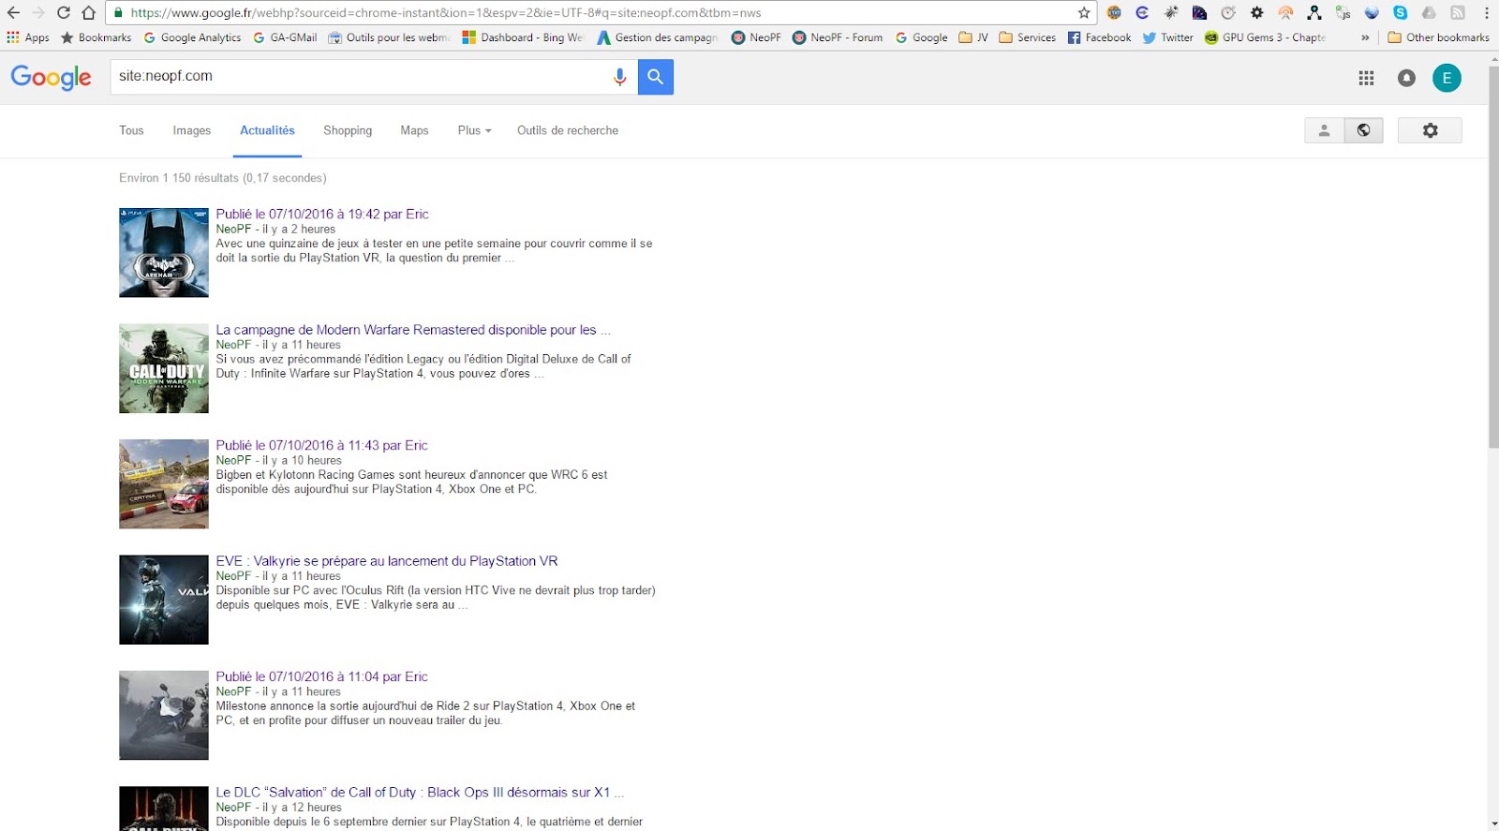Viewport: 1499px width, 831px height.
Task: Click the bug-shaped extension icon
Action: tap(1171, 13)
